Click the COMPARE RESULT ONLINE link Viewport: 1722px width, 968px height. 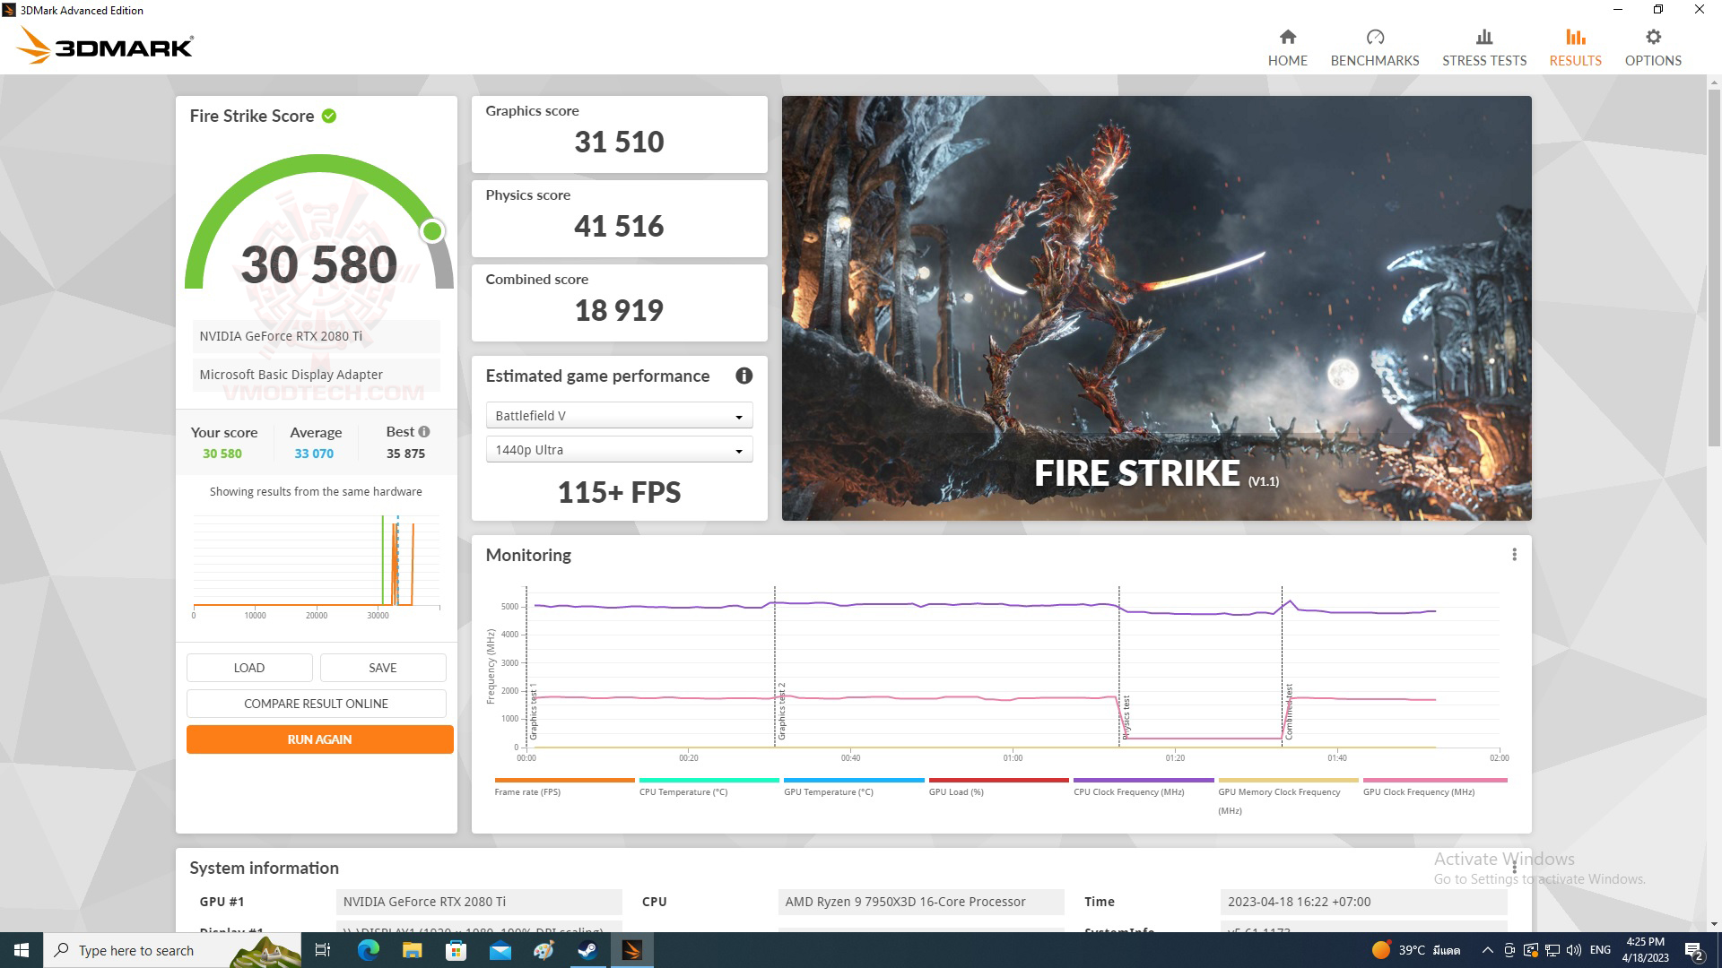pyautogui.click(x=316, y=704)
